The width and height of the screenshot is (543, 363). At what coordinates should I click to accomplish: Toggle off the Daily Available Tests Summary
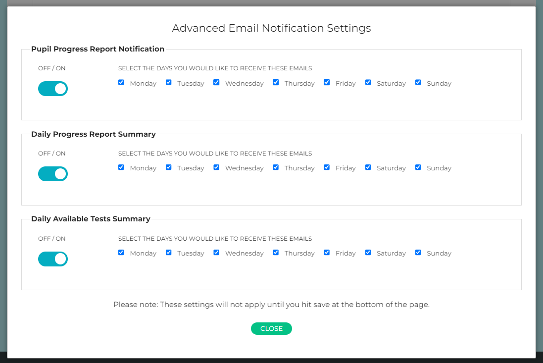coord(52,259)
